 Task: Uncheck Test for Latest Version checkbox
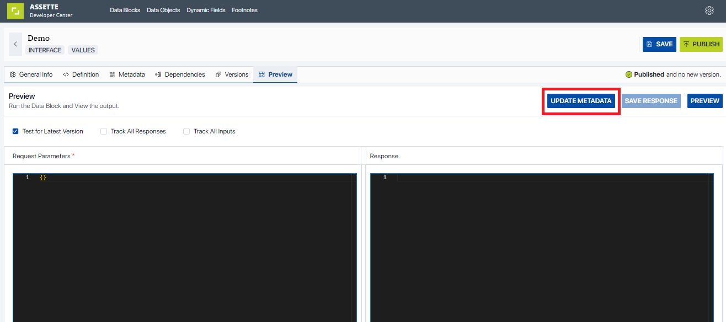click(x=15, y=131)
